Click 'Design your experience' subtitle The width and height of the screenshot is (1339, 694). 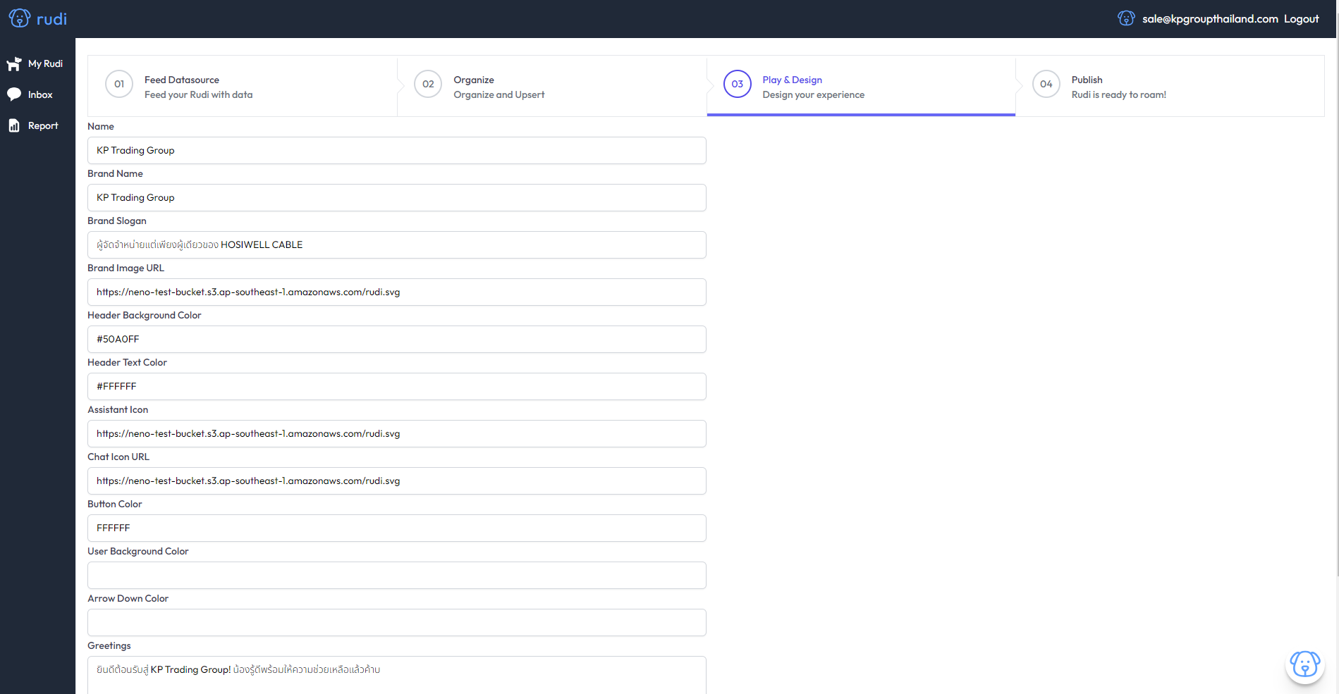pyautogui.click(x=813, y=95)
